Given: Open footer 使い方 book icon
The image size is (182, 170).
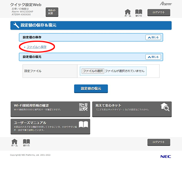Looking at the screenshot, I should coord(26,143).
